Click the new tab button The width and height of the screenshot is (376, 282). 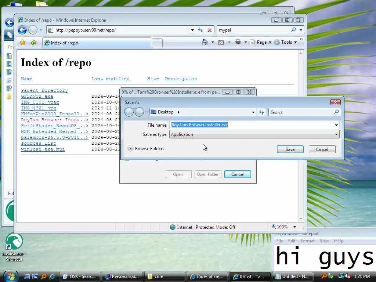coord(157,43)
